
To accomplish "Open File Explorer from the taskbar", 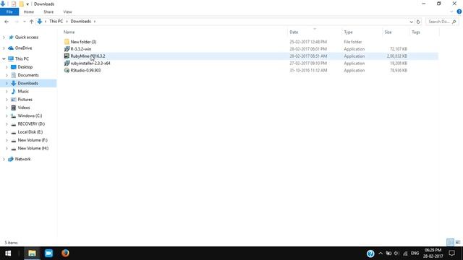I will [32, 253].
